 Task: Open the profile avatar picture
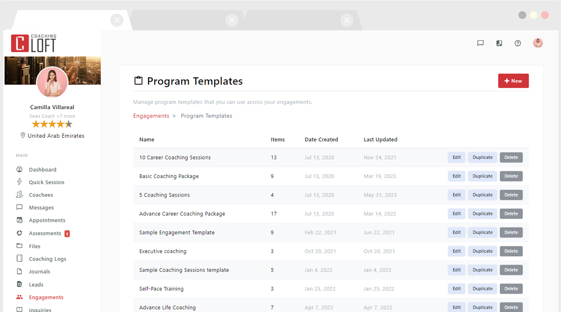point(538,43)
